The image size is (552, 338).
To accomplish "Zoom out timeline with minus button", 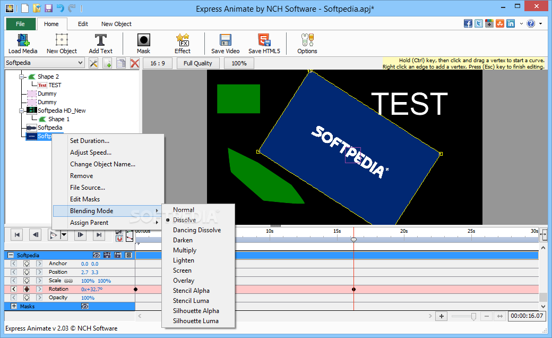I will [x=487, y=316].
